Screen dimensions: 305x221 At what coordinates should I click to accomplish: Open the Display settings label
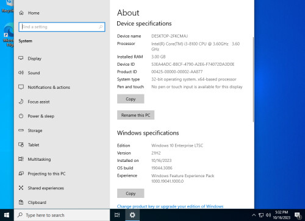click(35, 58)
